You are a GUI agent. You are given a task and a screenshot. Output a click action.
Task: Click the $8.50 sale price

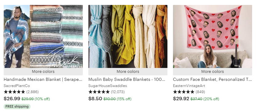click(95, 99)
